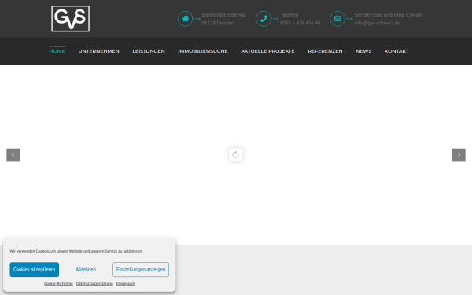Open the News menu item
The width and height of the screenshot is (472, 295).
363,51
